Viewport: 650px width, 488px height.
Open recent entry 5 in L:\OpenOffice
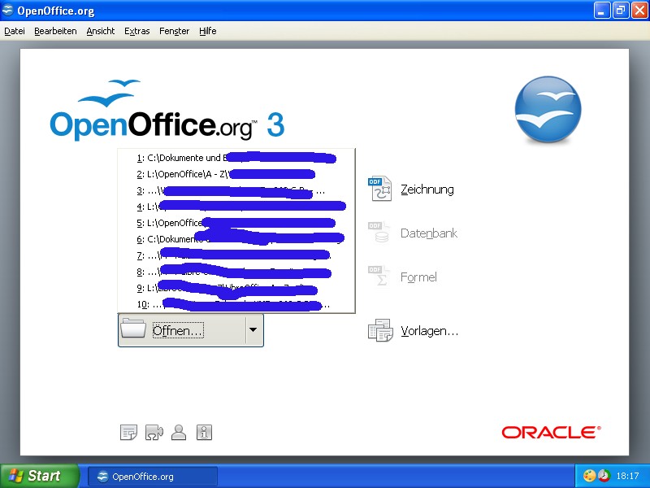[x=236, y=223]
